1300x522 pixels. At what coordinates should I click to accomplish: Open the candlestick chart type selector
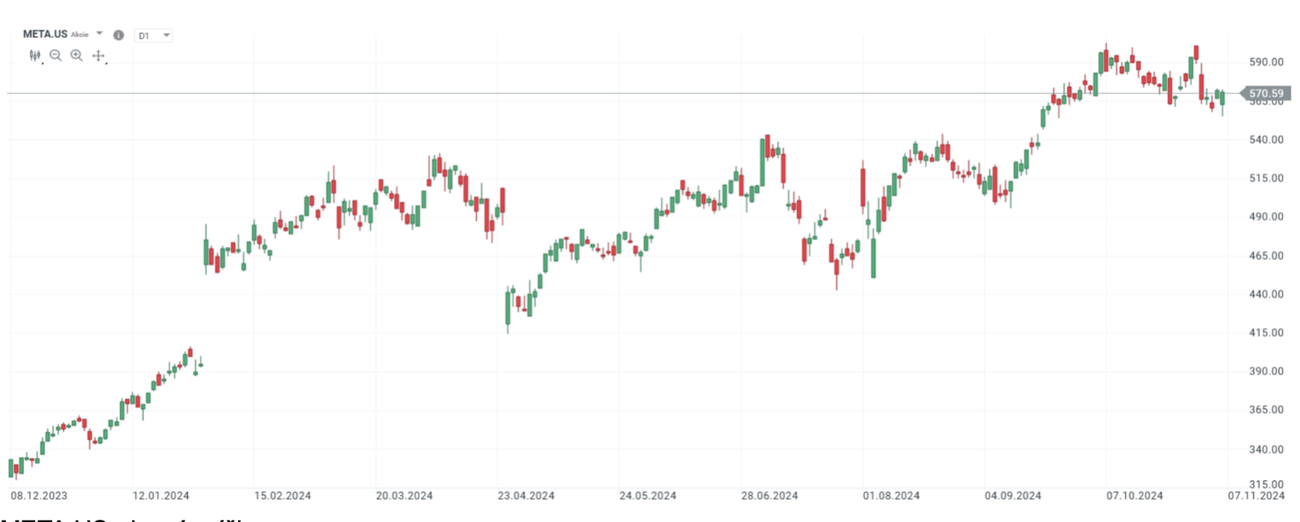34,55
